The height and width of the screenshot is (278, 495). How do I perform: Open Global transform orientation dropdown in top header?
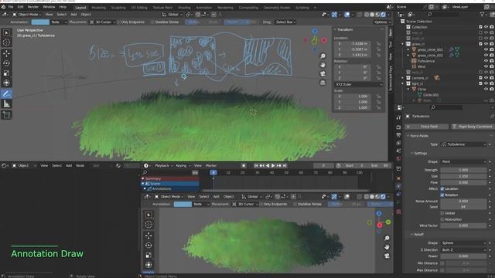(x=172, y=15)
